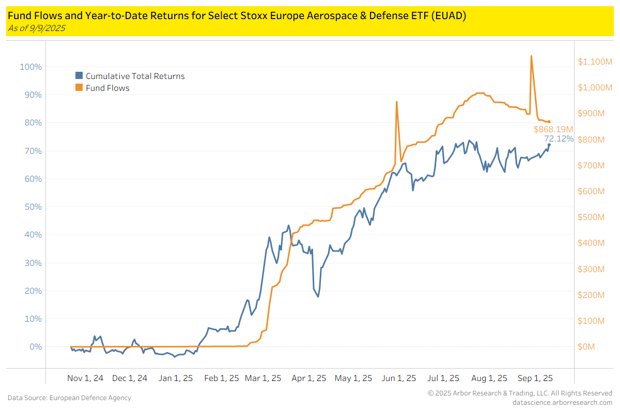Select the orange endpoint dot on Fund Flows line
The width and height of the screenshot is (620, 413).
[549, 122]
